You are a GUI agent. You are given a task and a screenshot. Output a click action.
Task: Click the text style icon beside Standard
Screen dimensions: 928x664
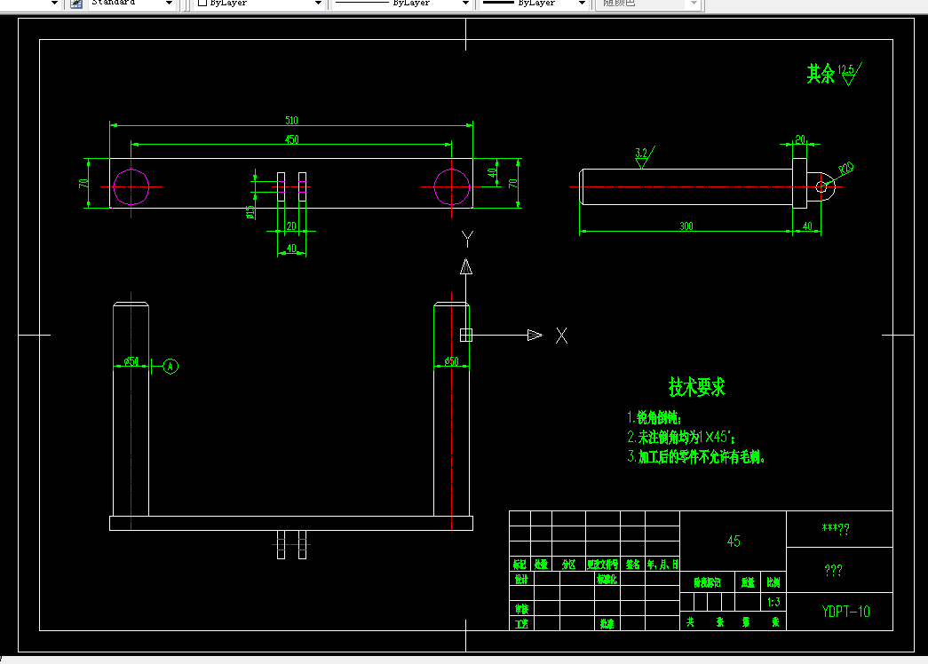(x=76, y=3)
